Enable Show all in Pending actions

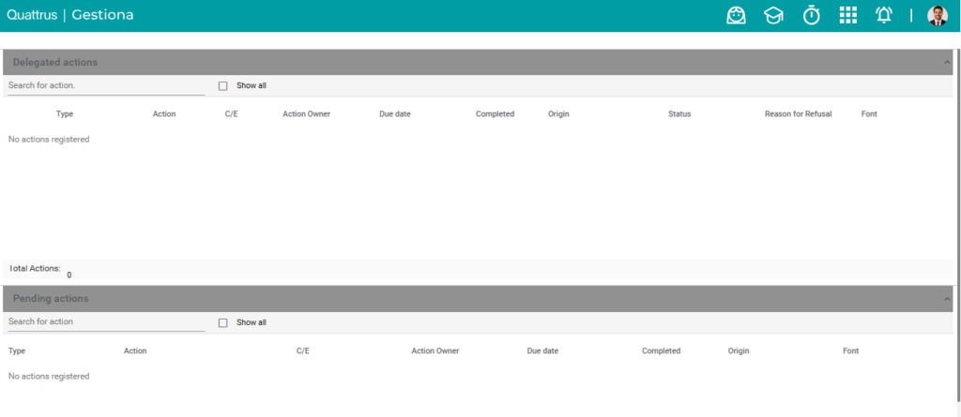point(223,322)
